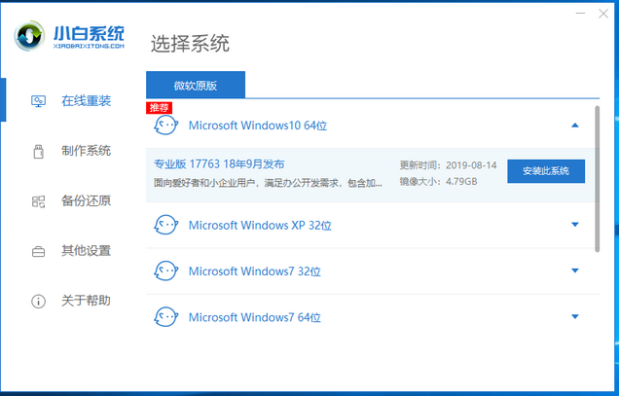
Task: Click the monitor icon for 在线重装
Action: pos(39,101)
